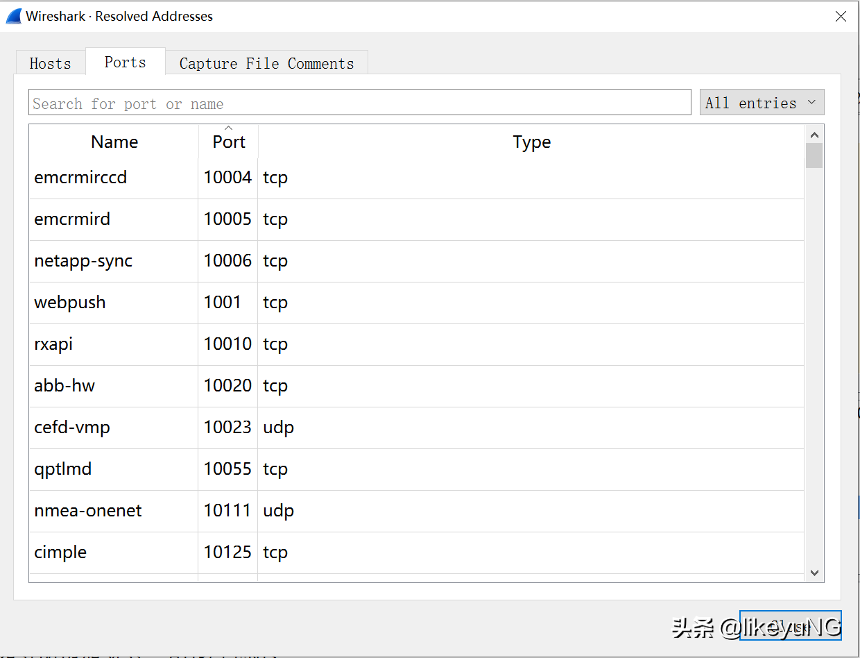Click the Search for port or name field
860x658 pixels.
(360, 103)
